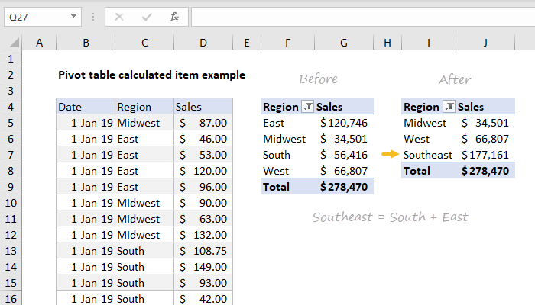The width and height of the screenshot is (535, 305).
Task: Click 'Total' in the Before pivot table
Action: tap(276, 187)
